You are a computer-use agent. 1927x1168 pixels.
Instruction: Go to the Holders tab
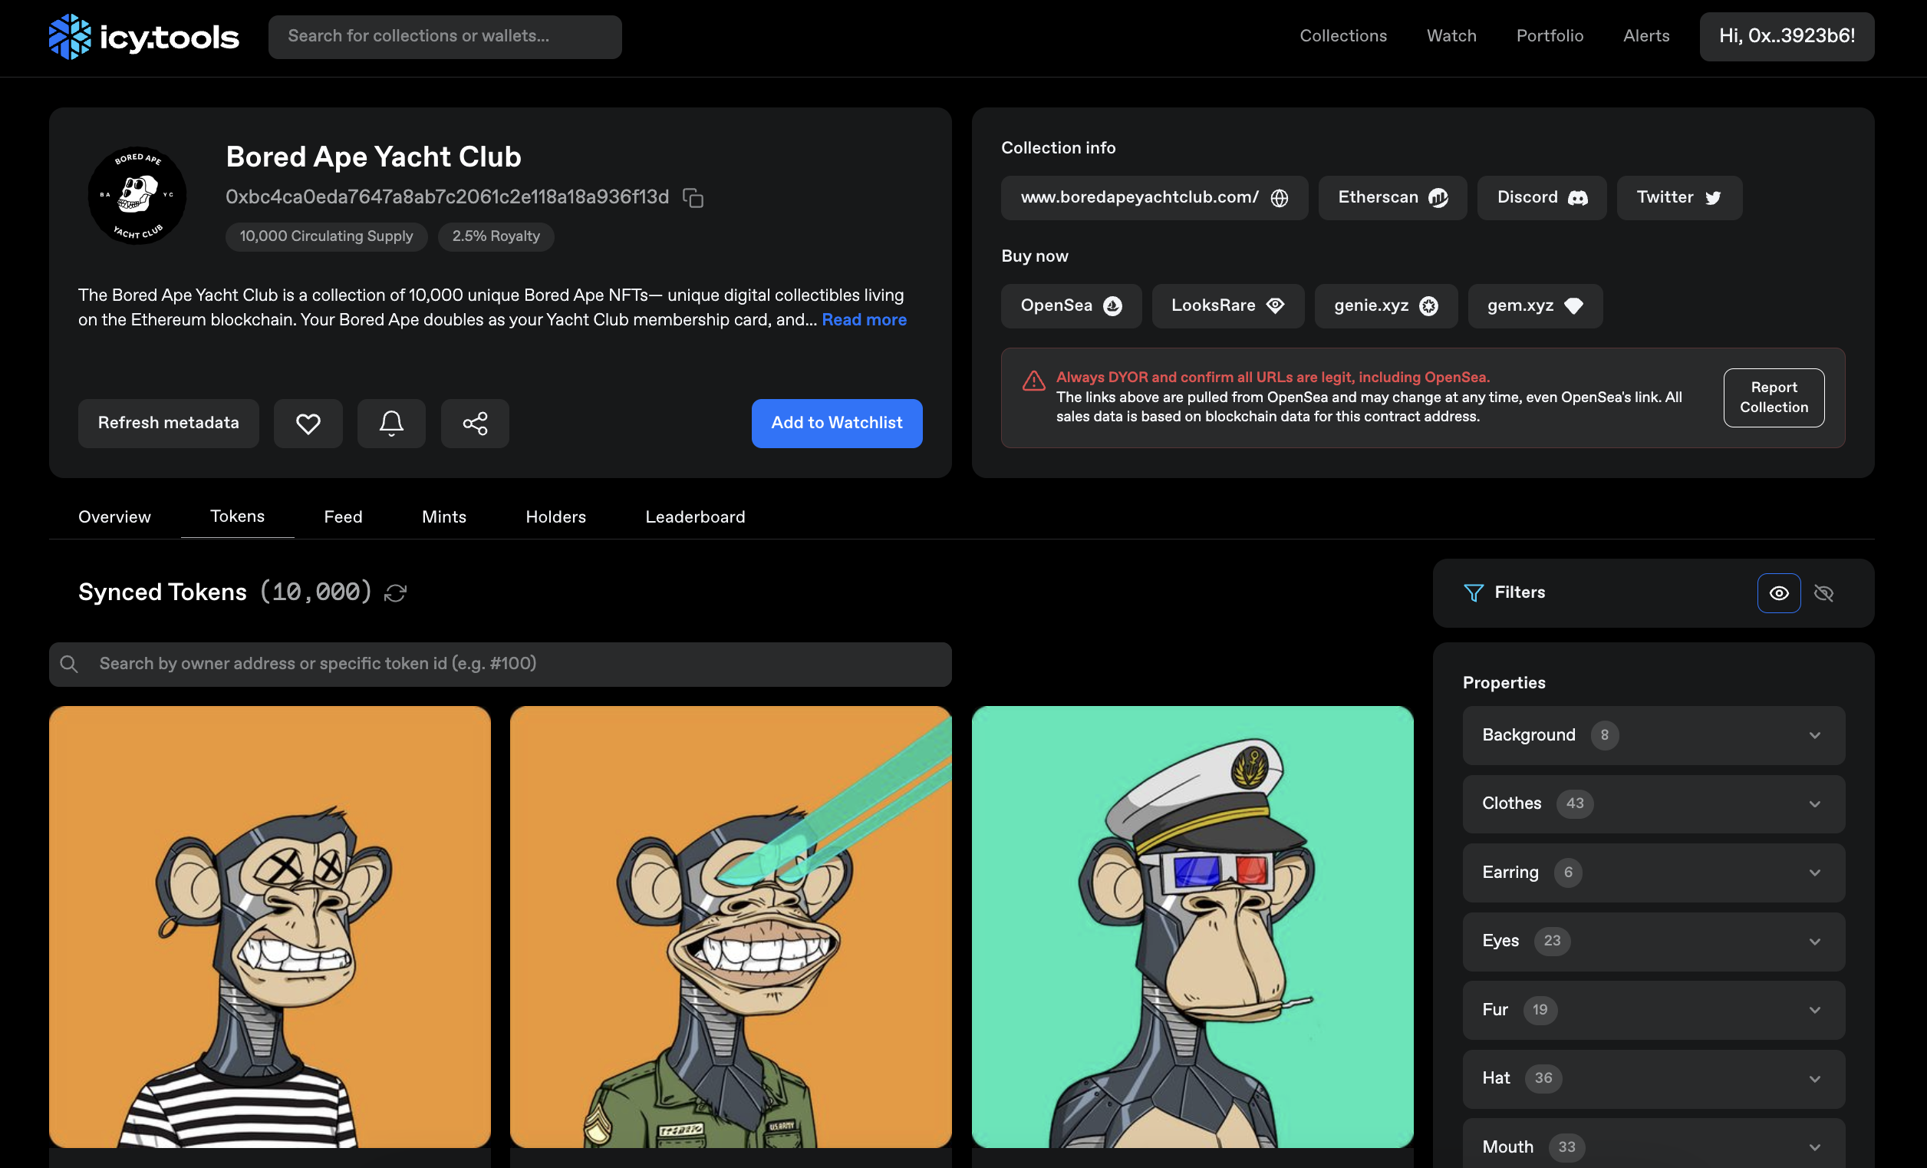point(555,517)
